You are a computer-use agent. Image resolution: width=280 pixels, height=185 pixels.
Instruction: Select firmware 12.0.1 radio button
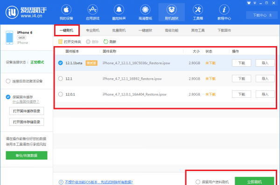(x=61, y=94)
